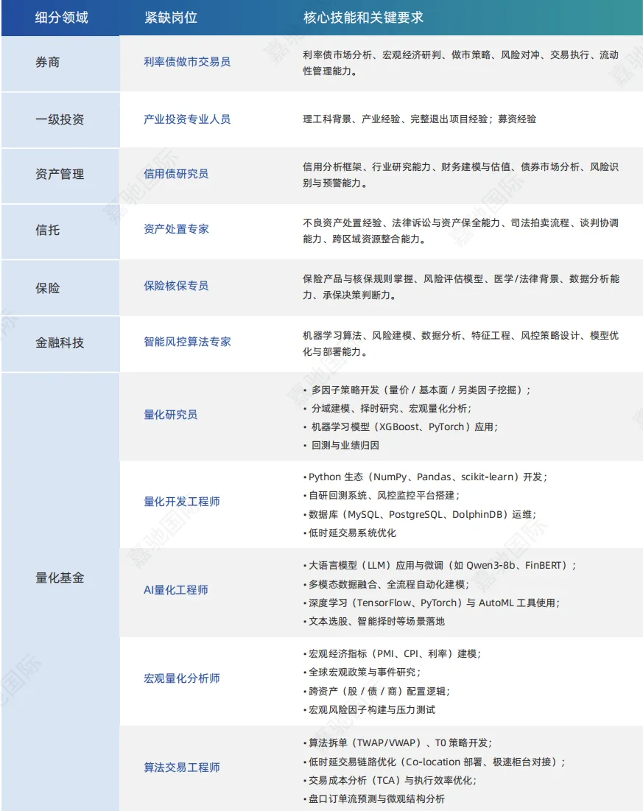The height and width of the screenshot is (811, 643).
Task: Click the 利率债市场分析 skills text
Action: point(460,63)
